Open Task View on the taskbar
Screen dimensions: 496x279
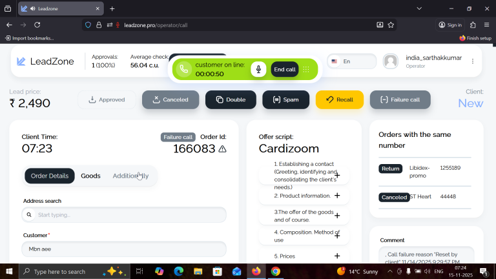coord(139,271)
